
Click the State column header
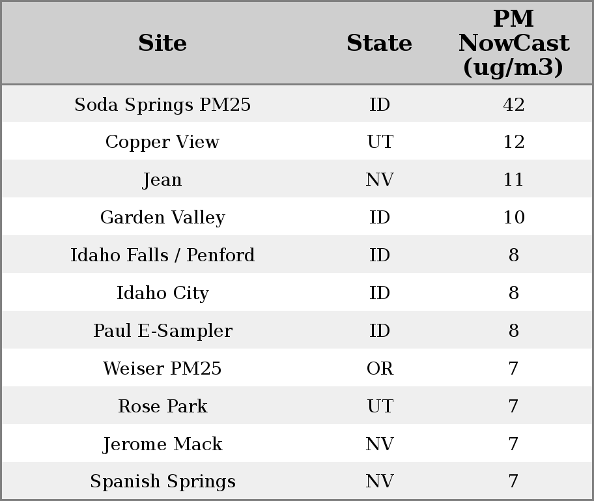tap(379, 44)
